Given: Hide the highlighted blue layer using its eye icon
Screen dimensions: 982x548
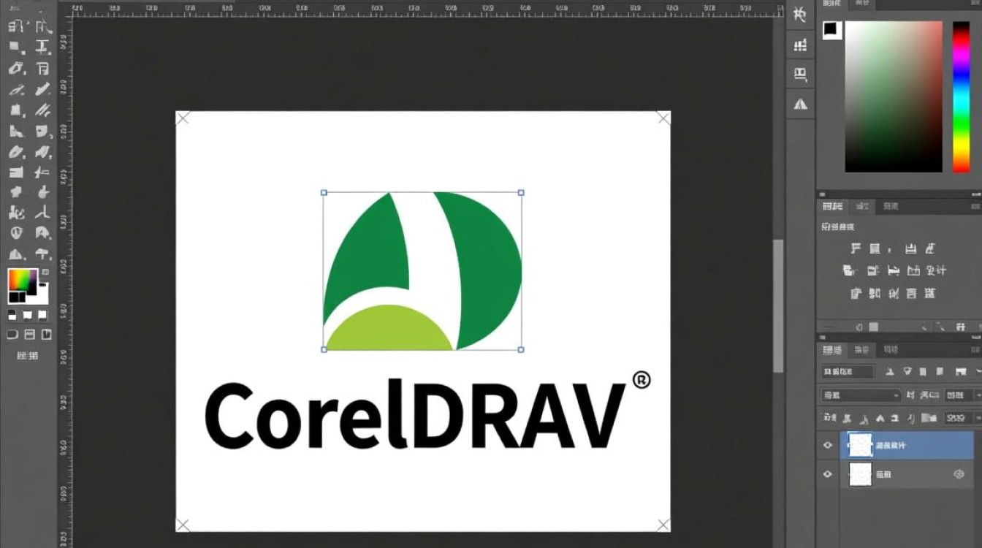Looking at the screenshot, I should pyautogui.click(x=828, y=445).
